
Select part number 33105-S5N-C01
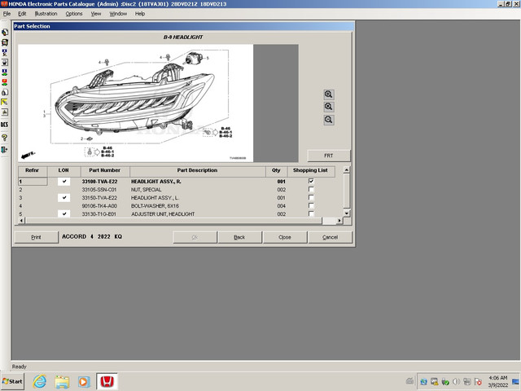point(99,190)
